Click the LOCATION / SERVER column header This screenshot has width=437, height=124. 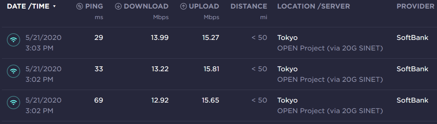click(314, 6)
